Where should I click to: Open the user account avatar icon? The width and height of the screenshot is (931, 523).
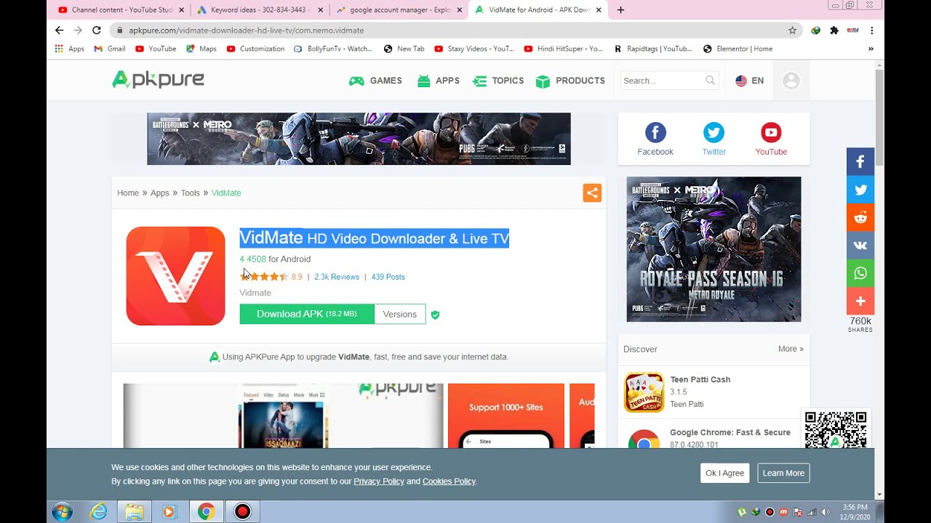(791, 81)
